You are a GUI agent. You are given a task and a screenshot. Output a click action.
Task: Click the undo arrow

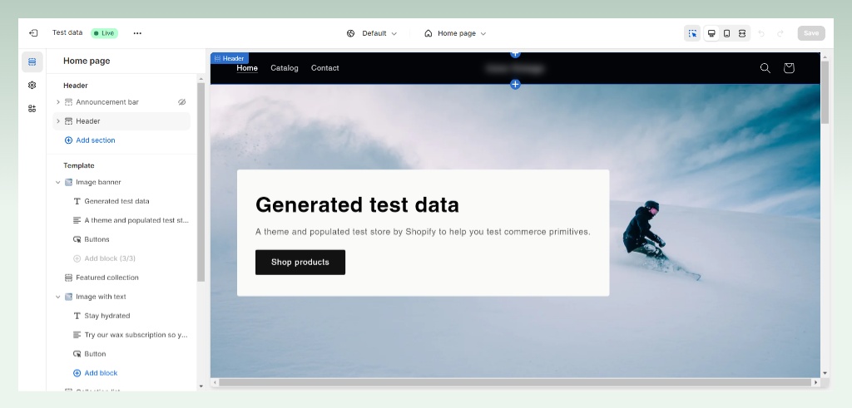(x=761, y=33)
